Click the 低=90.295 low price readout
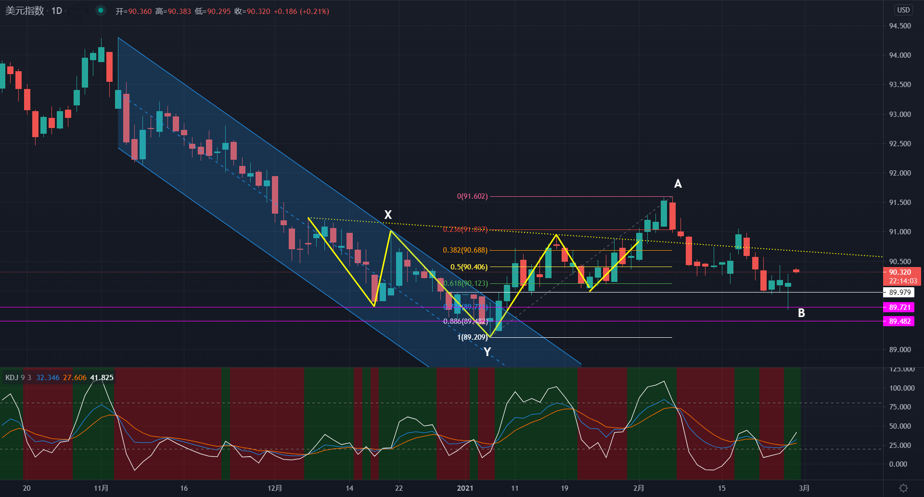Viewport: 924px width, 497px height. pyautogui.click(x=213, y=11)
